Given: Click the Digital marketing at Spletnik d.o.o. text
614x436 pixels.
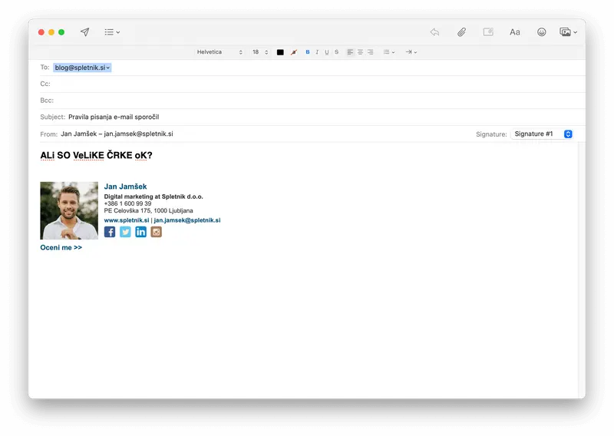Looking at the screenshot, I should [153, 197].
